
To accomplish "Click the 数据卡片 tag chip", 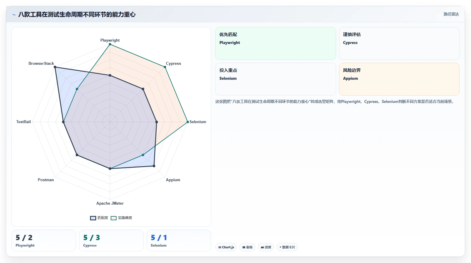I will click(x=287, y=247).
